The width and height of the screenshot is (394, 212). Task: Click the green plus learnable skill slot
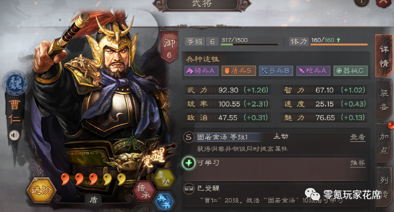click(188, 163)
